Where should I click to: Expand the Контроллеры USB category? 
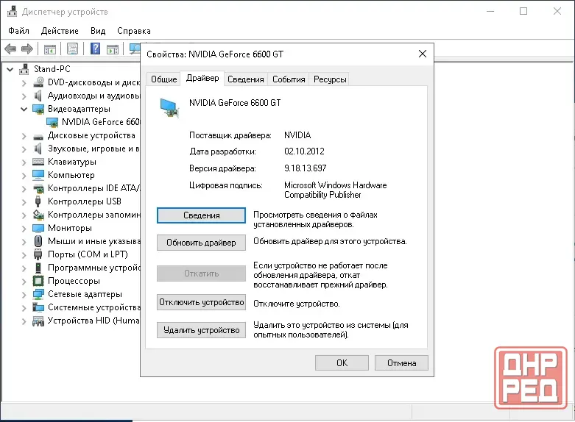pyautogui.click(x=24, y=202)
